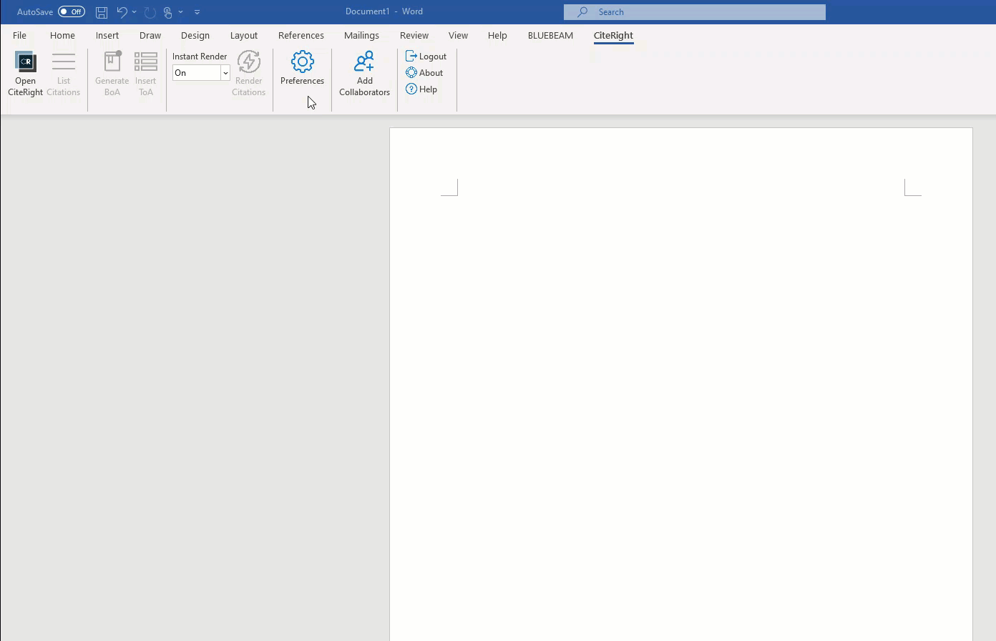This screenshot has height=641, width=996.
Task: Expand the Touch/Mouse mode dropdown arrow
Action: (180, 12)
